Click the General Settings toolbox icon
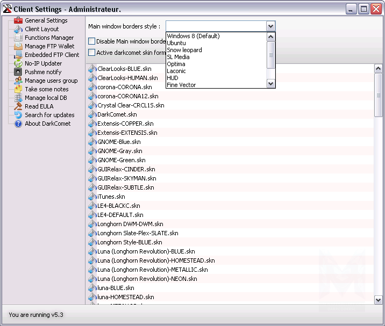The image size is (385, 326). (18, 20)
